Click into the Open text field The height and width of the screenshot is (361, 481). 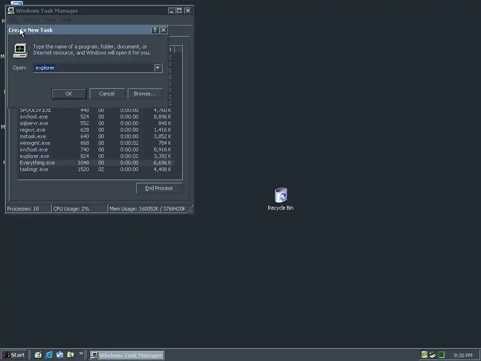[93, 68]
